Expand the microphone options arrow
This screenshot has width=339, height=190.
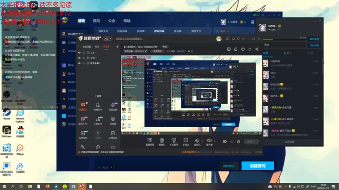202,141
